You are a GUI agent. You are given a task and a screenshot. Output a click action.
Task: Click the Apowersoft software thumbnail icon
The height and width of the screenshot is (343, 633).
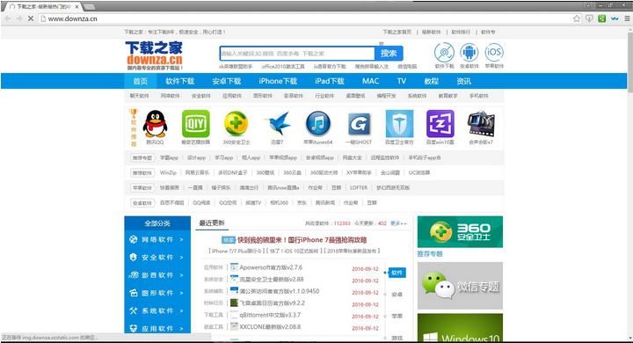pyautogui.click(x=234, y=267)
